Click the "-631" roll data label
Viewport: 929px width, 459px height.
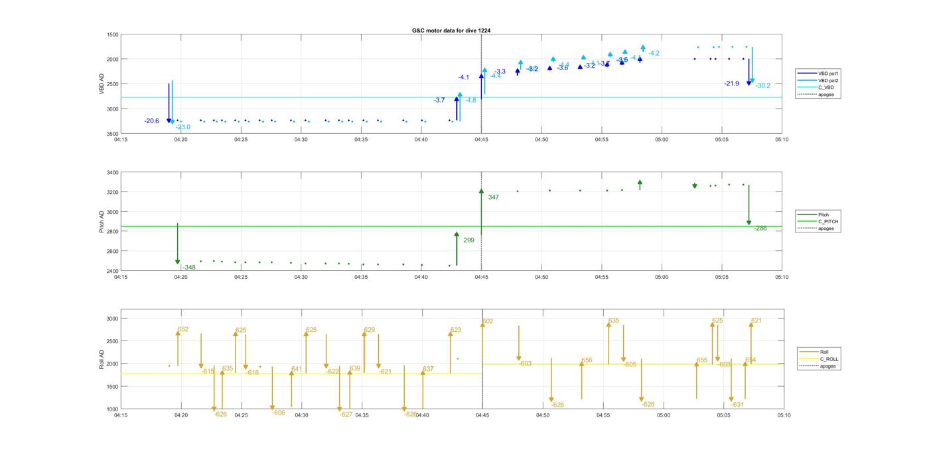[737, 405]
